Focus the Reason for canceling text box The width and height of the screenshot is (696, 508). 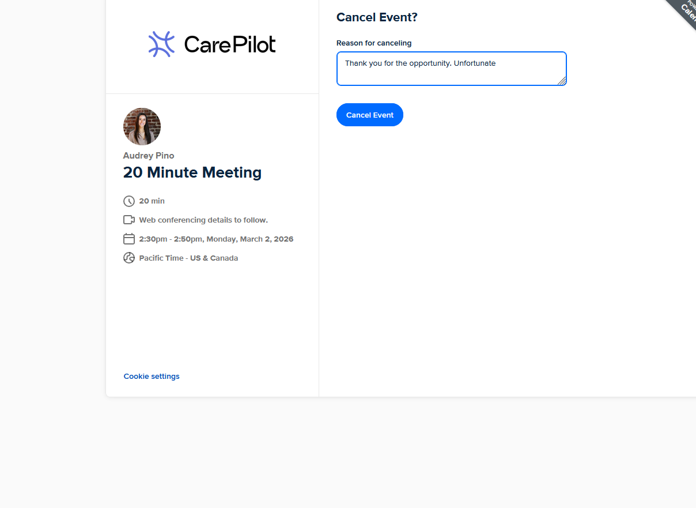tap(451, 69)
